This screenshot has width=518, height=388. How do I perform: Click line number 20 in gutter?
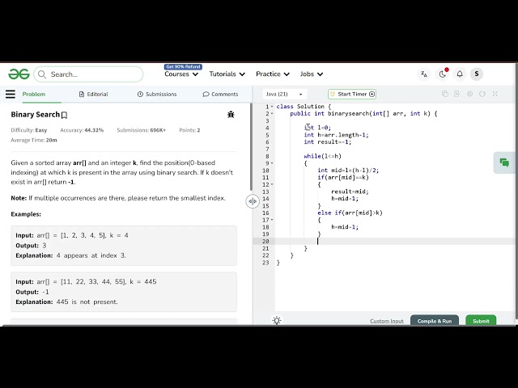click(265, 241)
